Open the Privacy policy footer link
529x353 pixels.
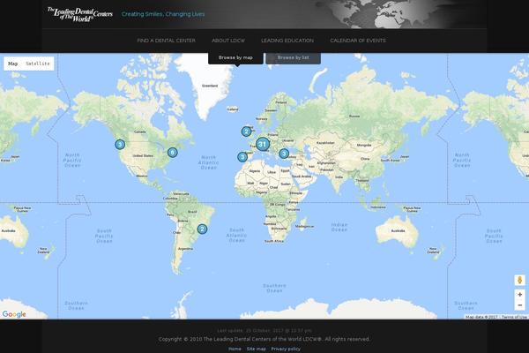[x=286, y=349]
